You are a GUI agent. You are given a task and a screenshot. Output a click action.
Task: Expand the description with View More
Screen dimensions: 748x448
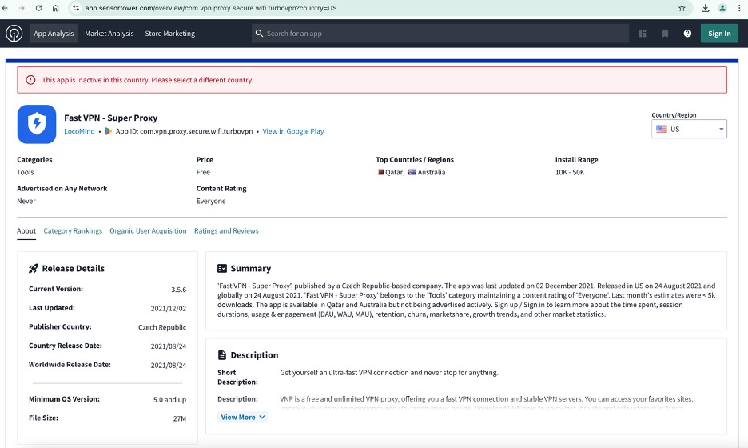pos(243,417)
